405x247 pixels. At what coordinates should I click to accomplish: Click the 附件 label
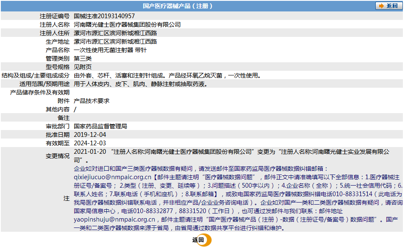pos(64,101)
